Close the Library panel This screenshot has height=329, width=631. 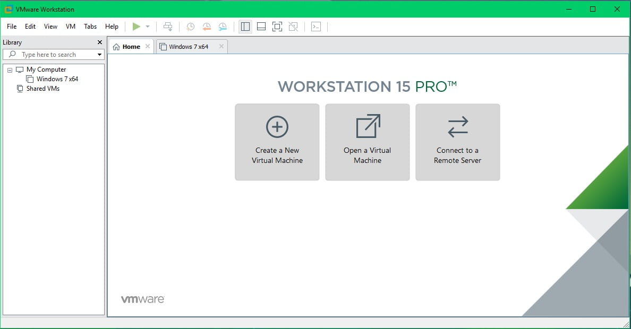pos(100,42)
